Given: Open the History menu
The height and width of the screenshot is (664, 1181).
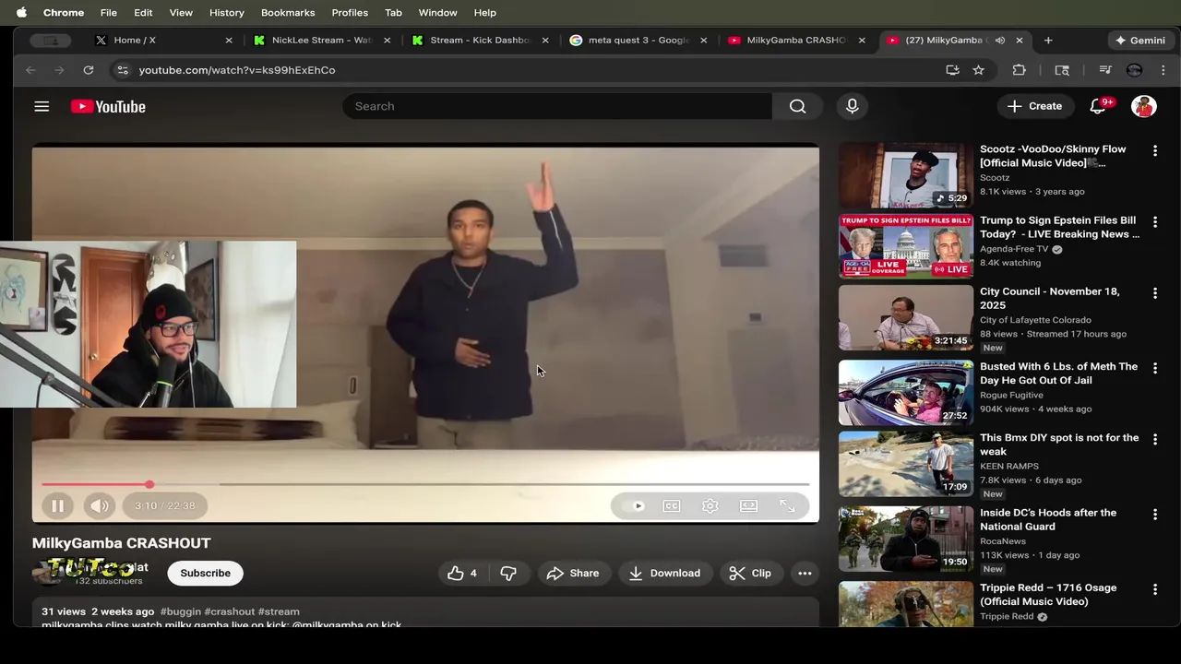Looking at the screenshot, I should [x=226, y=12].
